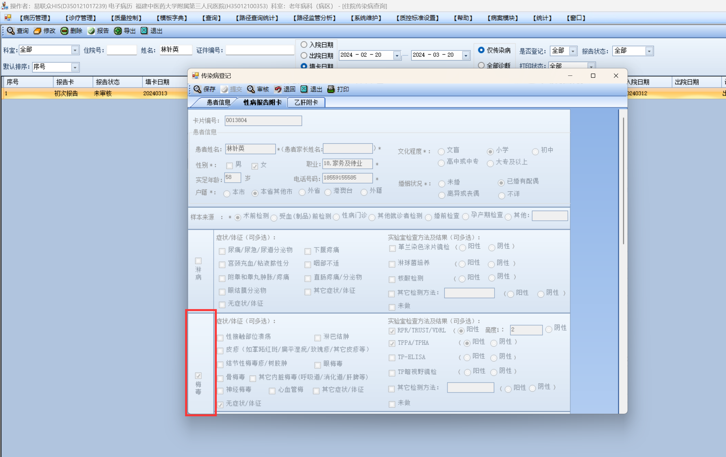Toggle the 梅毒 checkbox
The width and height of the screenshot is (726, 457).
tap(198, 376)
